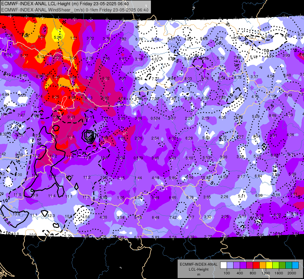Click the map value "7.20"
This screenshot has width=304, height=279.
point(155,99)
